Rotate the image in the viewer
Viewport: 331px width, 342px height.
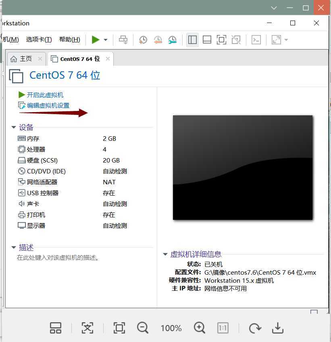(x=255, y=328)
